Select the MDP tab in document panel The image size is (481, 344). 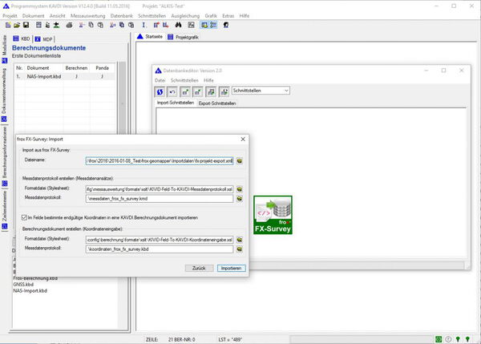pos(47,38)
